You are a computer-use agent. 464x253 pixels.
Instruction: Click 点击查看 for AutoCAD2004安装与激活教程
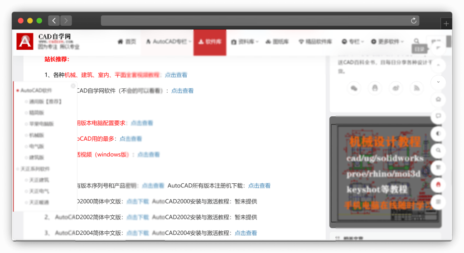click(246, 233)
